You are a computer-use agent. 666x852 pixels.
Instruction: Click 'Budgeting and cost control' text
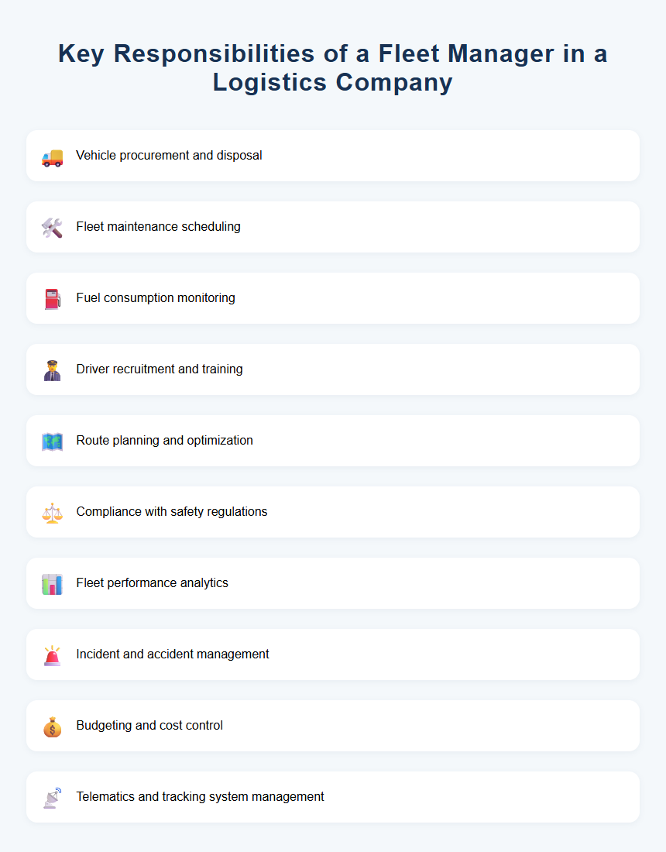pyautogui.click(x=149, y=726)
